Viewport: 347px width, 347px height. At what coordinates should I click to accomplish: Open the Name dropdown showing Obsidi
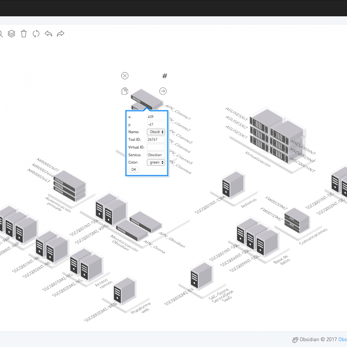[x=156, y=132]
